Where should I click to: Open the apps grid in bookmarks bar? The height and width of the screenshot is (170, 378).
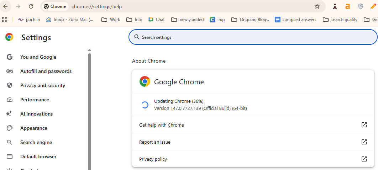5,20
